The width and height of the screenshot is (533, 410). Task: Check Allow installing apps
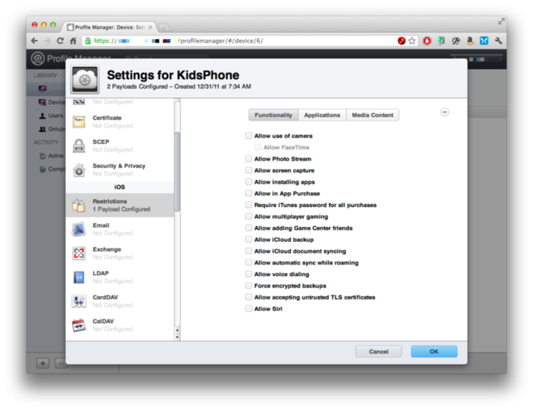tap(248, 182)
